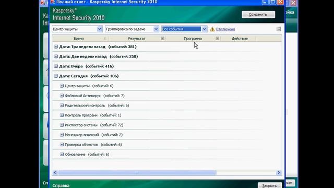Open the Справка link

pyautogui.click(x=61, y=185)
